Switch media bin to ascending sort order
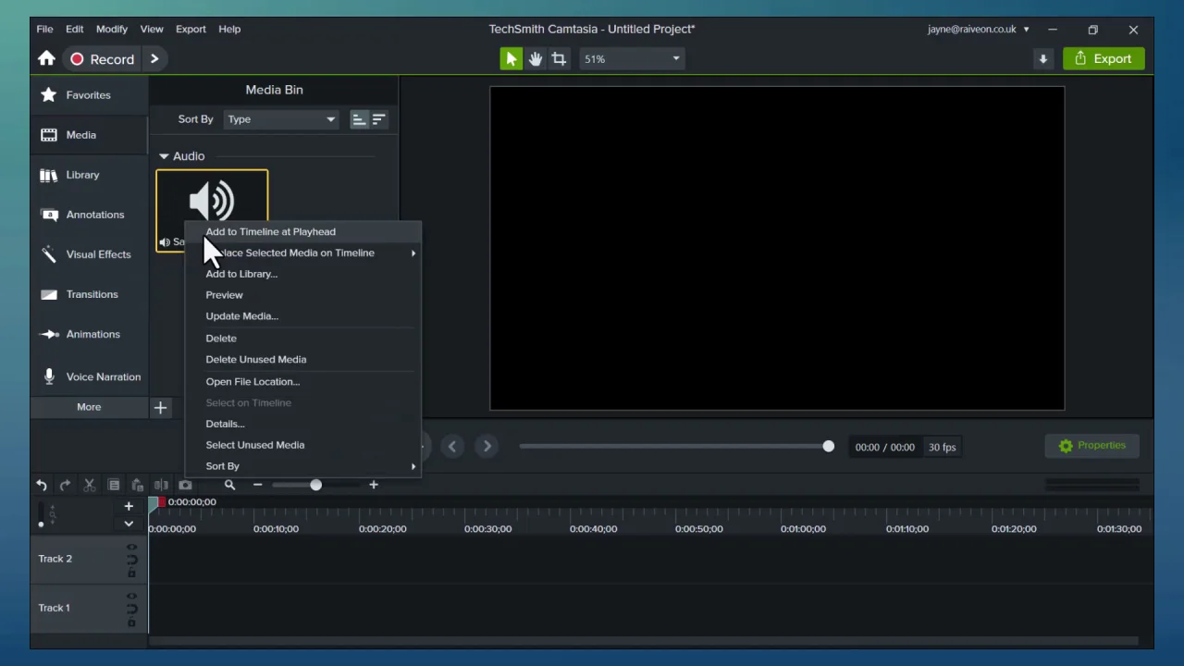1184x666 pixels. [358, 119]
